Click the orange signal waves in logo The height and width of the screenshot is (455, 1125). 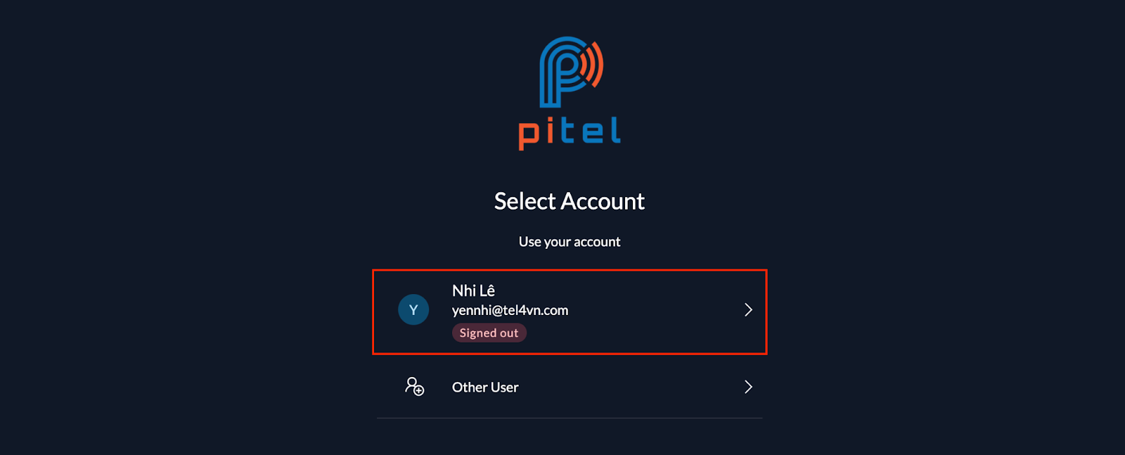click(x=593, y=64)
